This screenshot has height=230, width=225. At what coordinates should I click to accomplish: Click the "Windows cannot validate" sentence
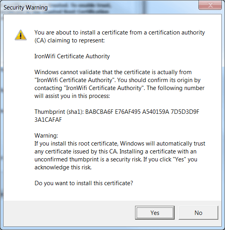(113, 72)
